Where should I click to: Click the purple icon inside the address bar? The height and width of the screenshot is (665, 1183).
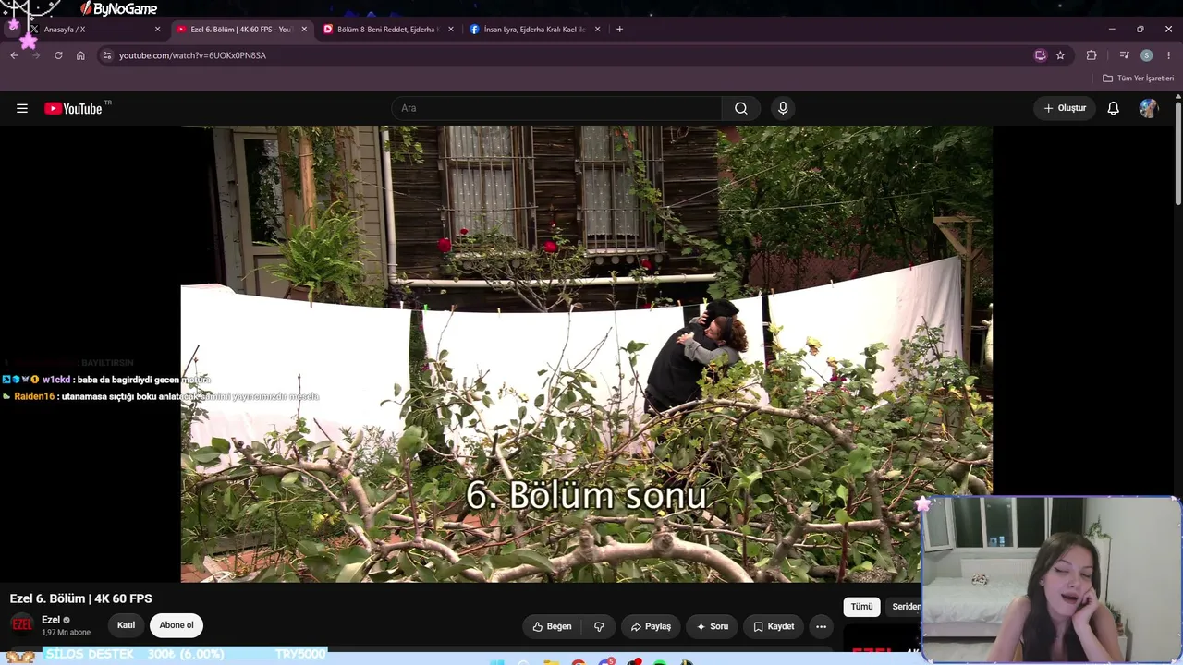tap(1041, 55)
